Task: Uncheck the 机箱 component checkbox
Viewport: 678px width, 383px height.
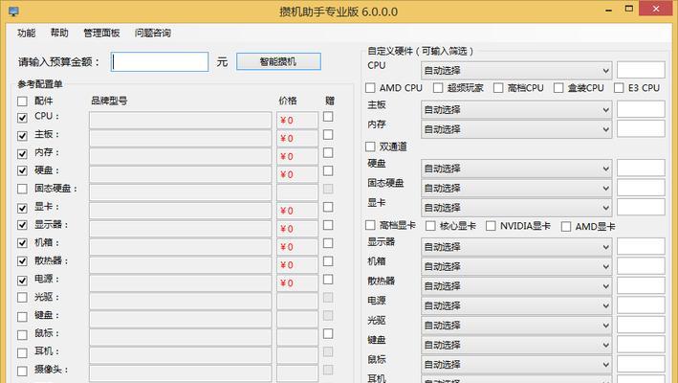Action: (22, 243)
